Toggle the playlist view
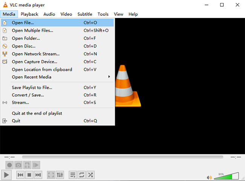 click(x=73, y=175)
